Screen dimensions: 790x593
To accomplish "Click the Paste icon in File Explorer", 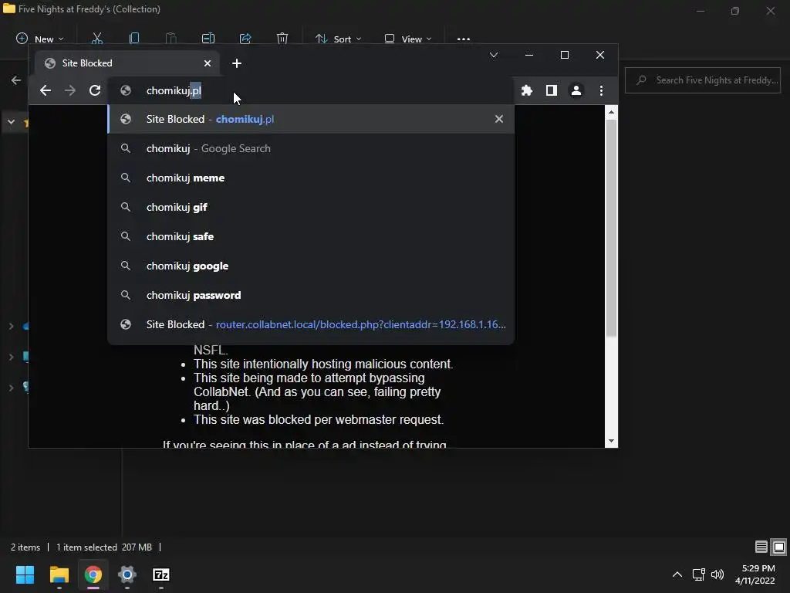I will pos(170,39).
